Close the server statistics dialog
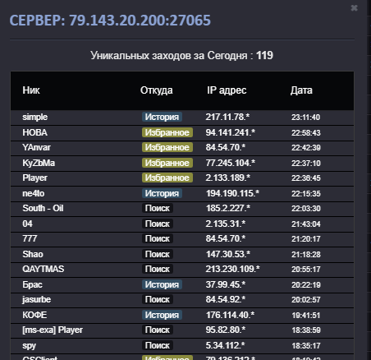This screenshot has width=371, height=360. (354, 8)
